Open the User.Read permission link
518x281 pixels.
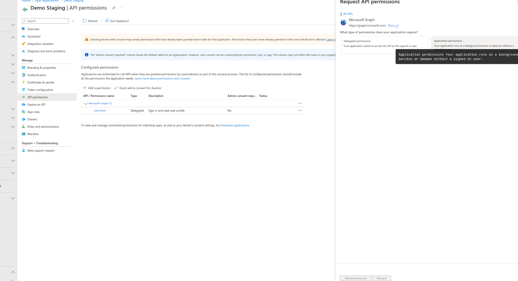point(100,111)
